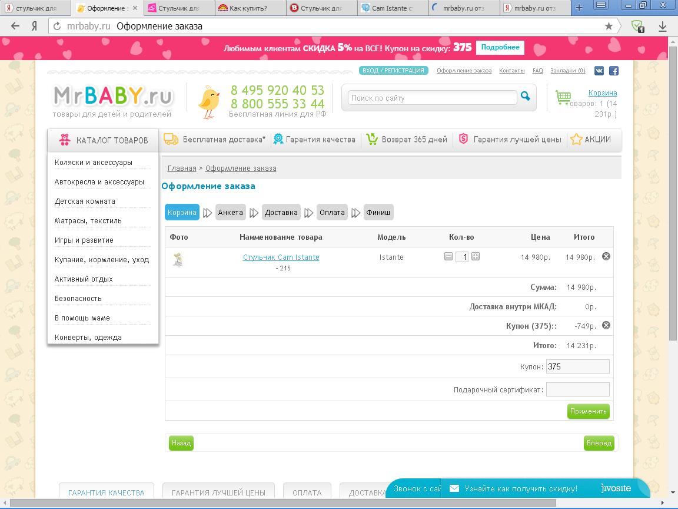Click the 'Подробнее' banner button
Screen dimensions: 678x509
click(x=500, y=47)
